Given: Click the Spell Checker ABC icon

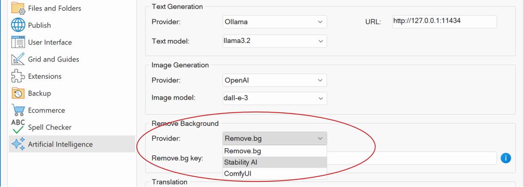Looking at the screenshot, I should click(x=18, y=127).
